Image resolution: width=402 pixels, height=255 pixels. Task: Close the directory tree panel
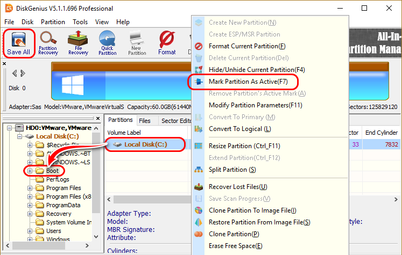pos(98,119)
